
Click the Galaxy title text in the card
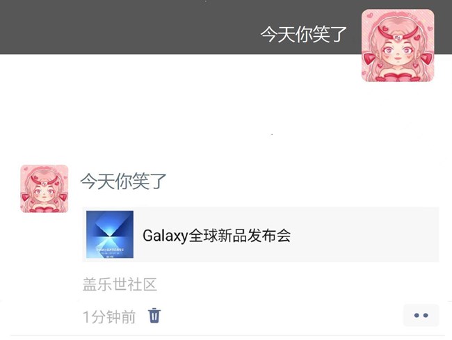[x=216, y=236]
